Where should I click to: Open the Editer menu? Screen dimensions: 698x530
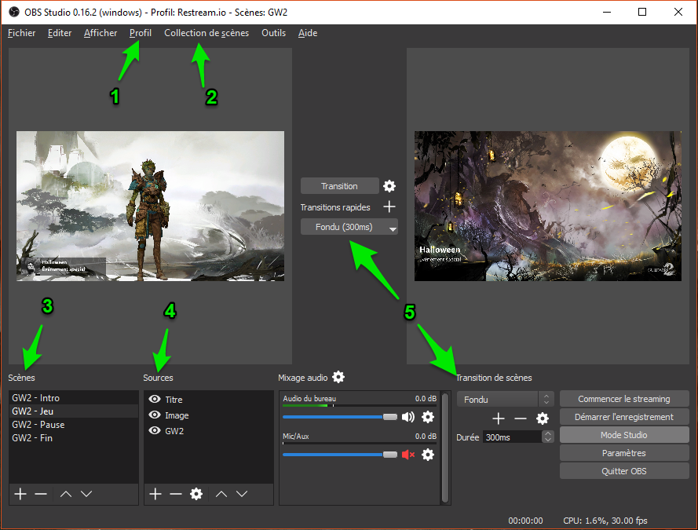(60, 33)
